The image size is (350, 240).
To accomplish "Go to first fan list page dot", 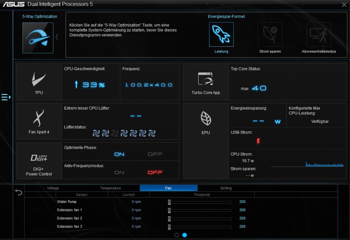I will [x=177, y=235].
